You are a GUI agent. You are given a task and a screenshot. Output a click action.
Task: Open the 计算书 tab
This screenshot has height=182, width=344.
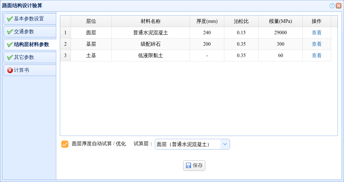point(30,70)
